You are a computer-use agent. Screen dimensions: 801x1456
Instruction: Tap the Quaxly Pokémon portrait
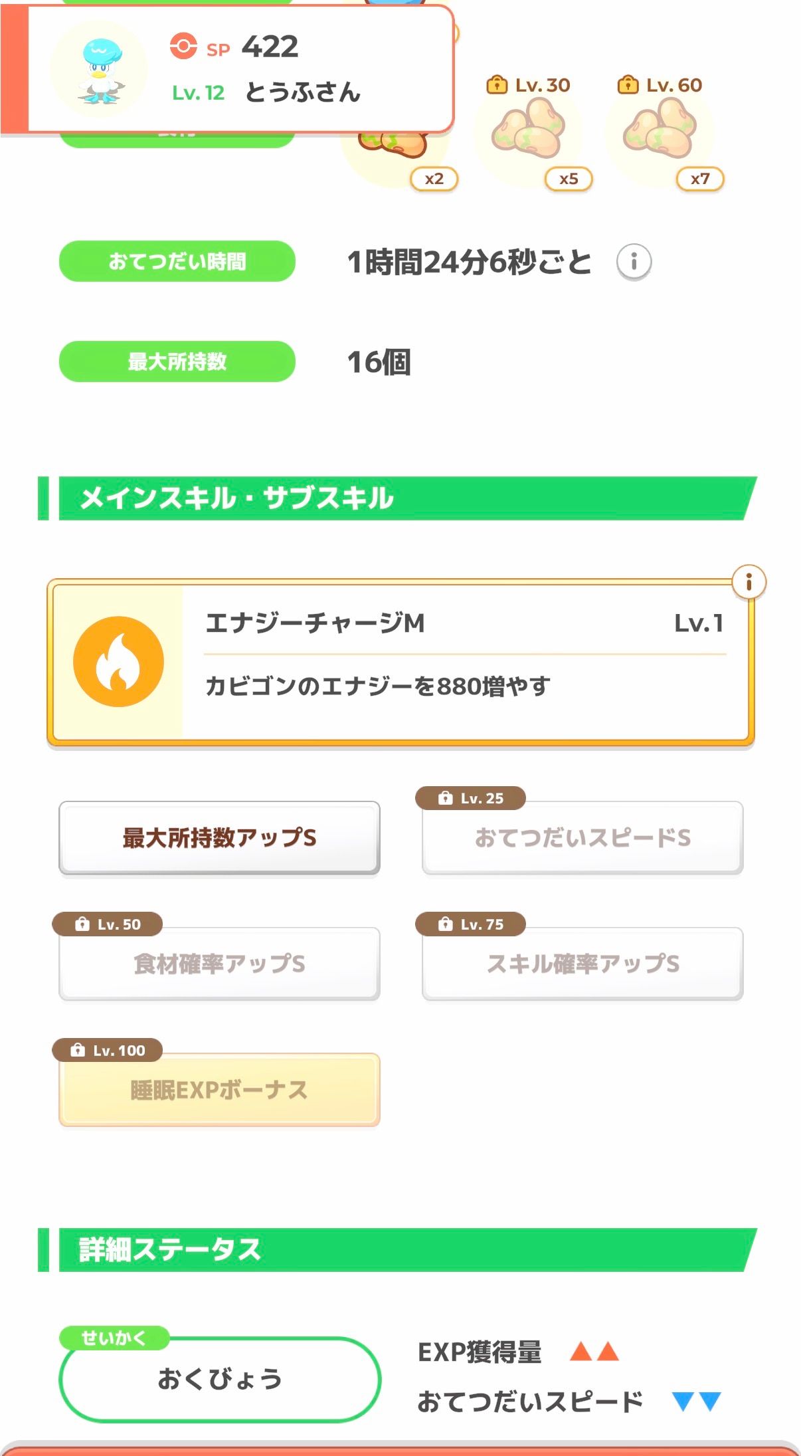(x=100, y=70)
